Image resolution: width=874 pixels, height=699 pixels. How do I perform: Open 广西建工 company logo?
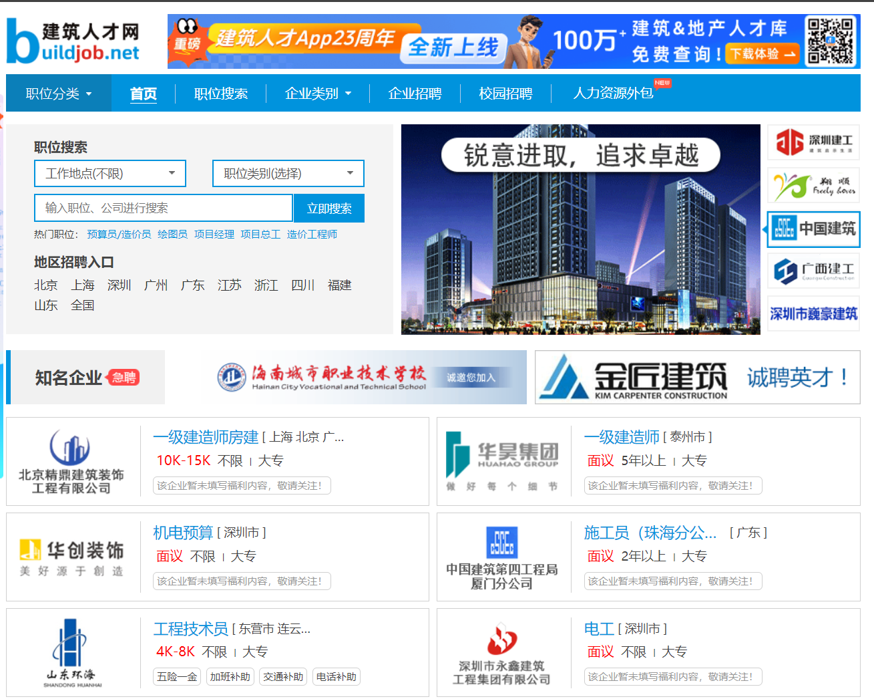tap(813, 271)
